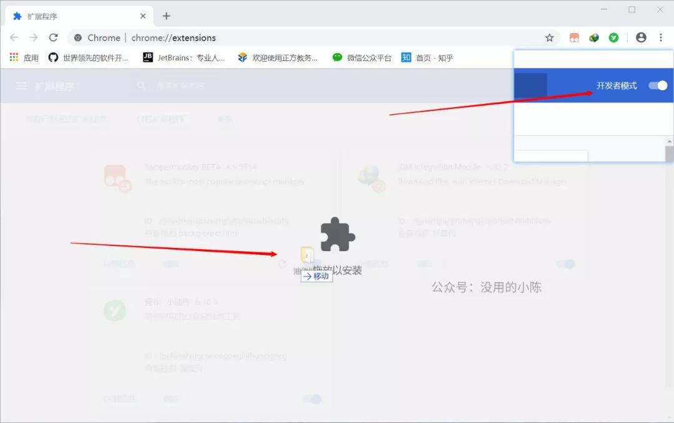Open the IDM Integration toolbar icon
The image size is (674, 423).
coord(594,38)
